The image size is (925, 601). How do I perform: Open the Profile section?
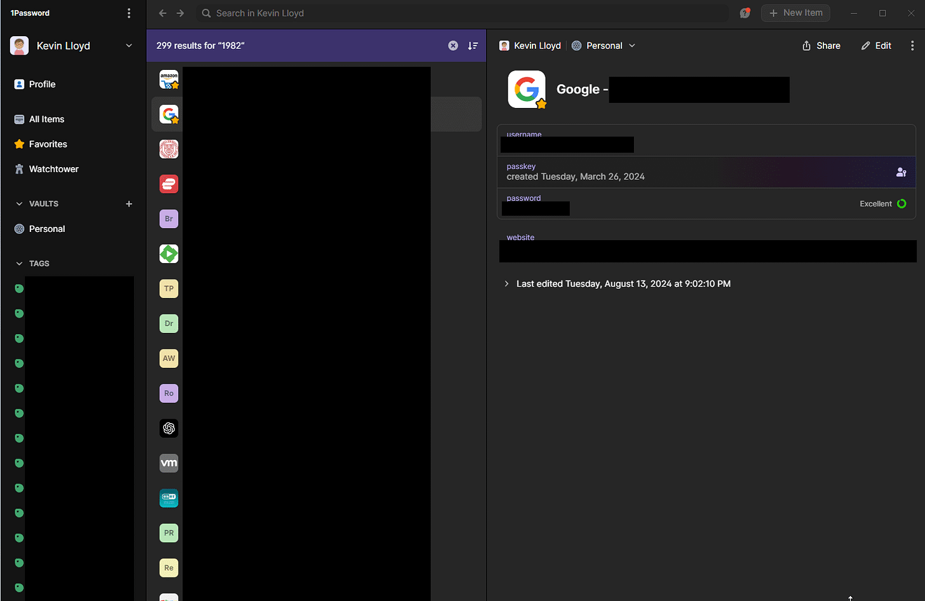(35, 84)
